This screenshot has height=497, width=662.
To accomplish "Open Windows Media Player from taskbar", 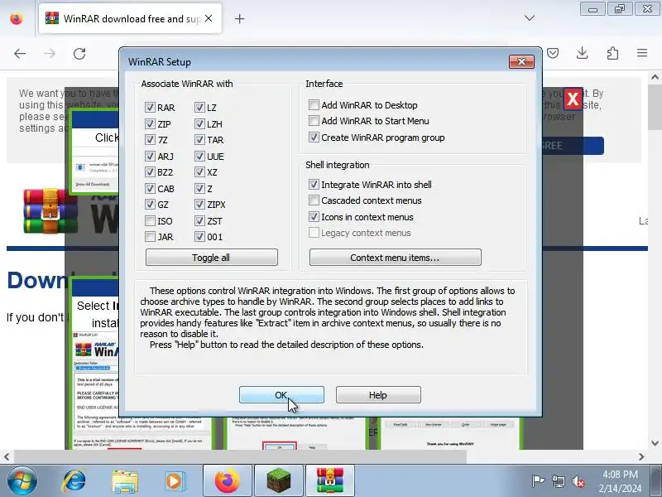I will coord(174,481).
